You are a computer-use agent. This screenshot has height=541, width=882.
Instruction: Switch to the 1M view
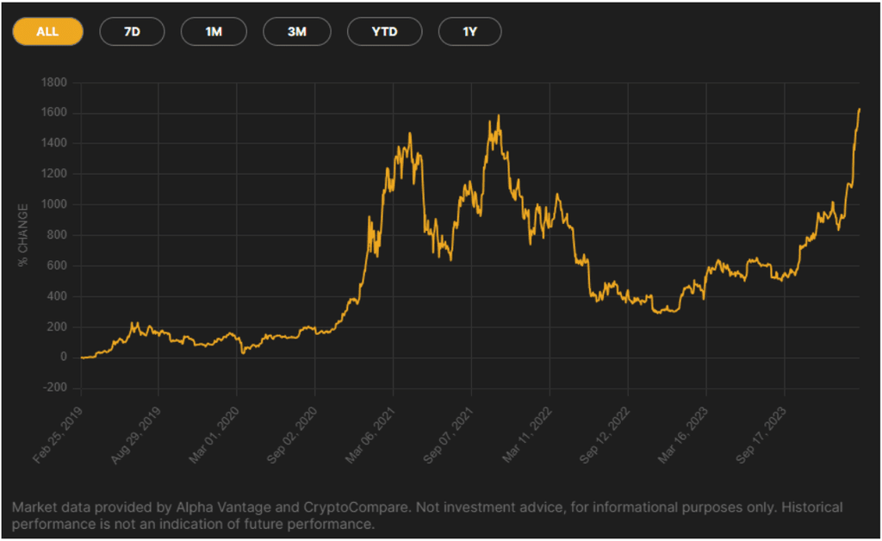tap(214, 31)
